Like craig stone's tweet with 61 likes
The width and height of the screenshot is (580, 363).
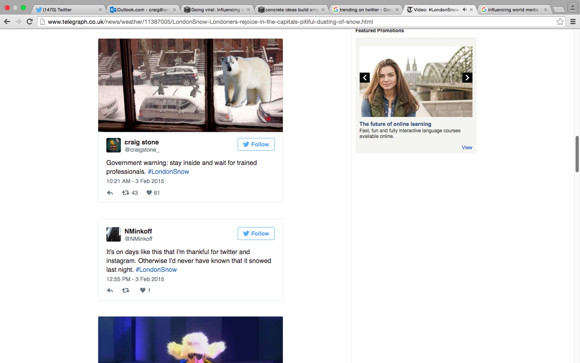tap(149, 193)
